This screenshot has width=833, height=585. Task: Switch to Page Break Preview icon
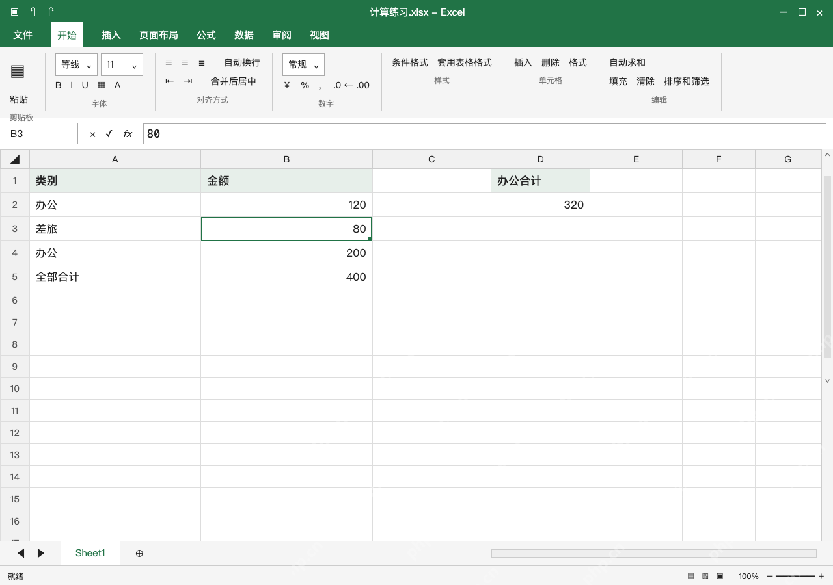720,576
